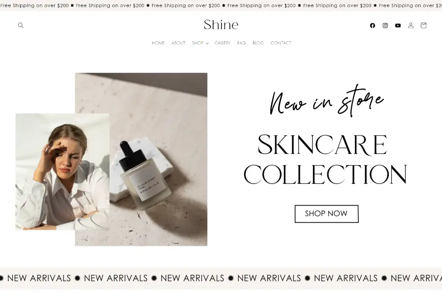Open the YouTube social icon
Screen dimensions: 442x295
tap(398, 26)
